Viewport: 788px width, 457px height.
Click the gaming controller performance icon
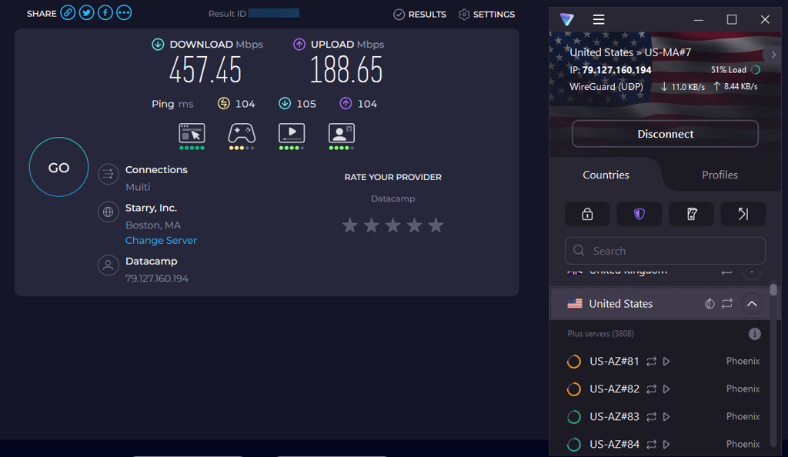tap(242, 134)
